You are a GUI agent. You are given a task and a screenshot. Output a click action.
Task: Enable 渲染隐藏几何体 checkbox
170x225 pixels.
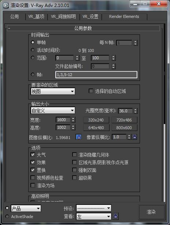[74, 154]
